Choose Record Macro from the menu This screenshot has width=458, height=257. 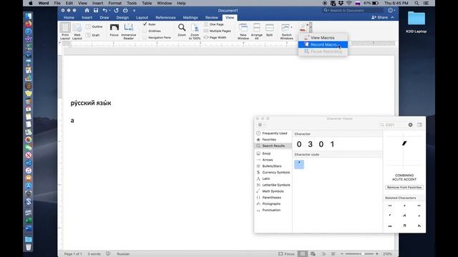point(323,44)
